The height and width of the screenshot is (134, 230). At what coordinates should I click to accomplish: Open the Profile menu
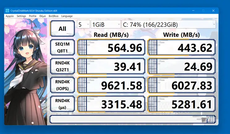(x=32, y=16)
